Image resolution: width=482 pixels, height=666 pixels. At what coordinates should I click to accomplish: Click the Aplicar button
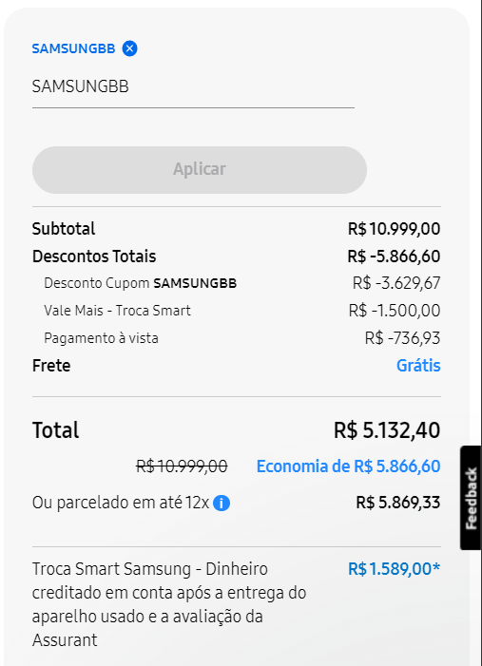click(200, 170)
